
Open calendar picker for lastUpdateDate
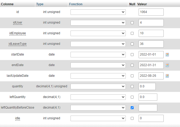[167, 76]
